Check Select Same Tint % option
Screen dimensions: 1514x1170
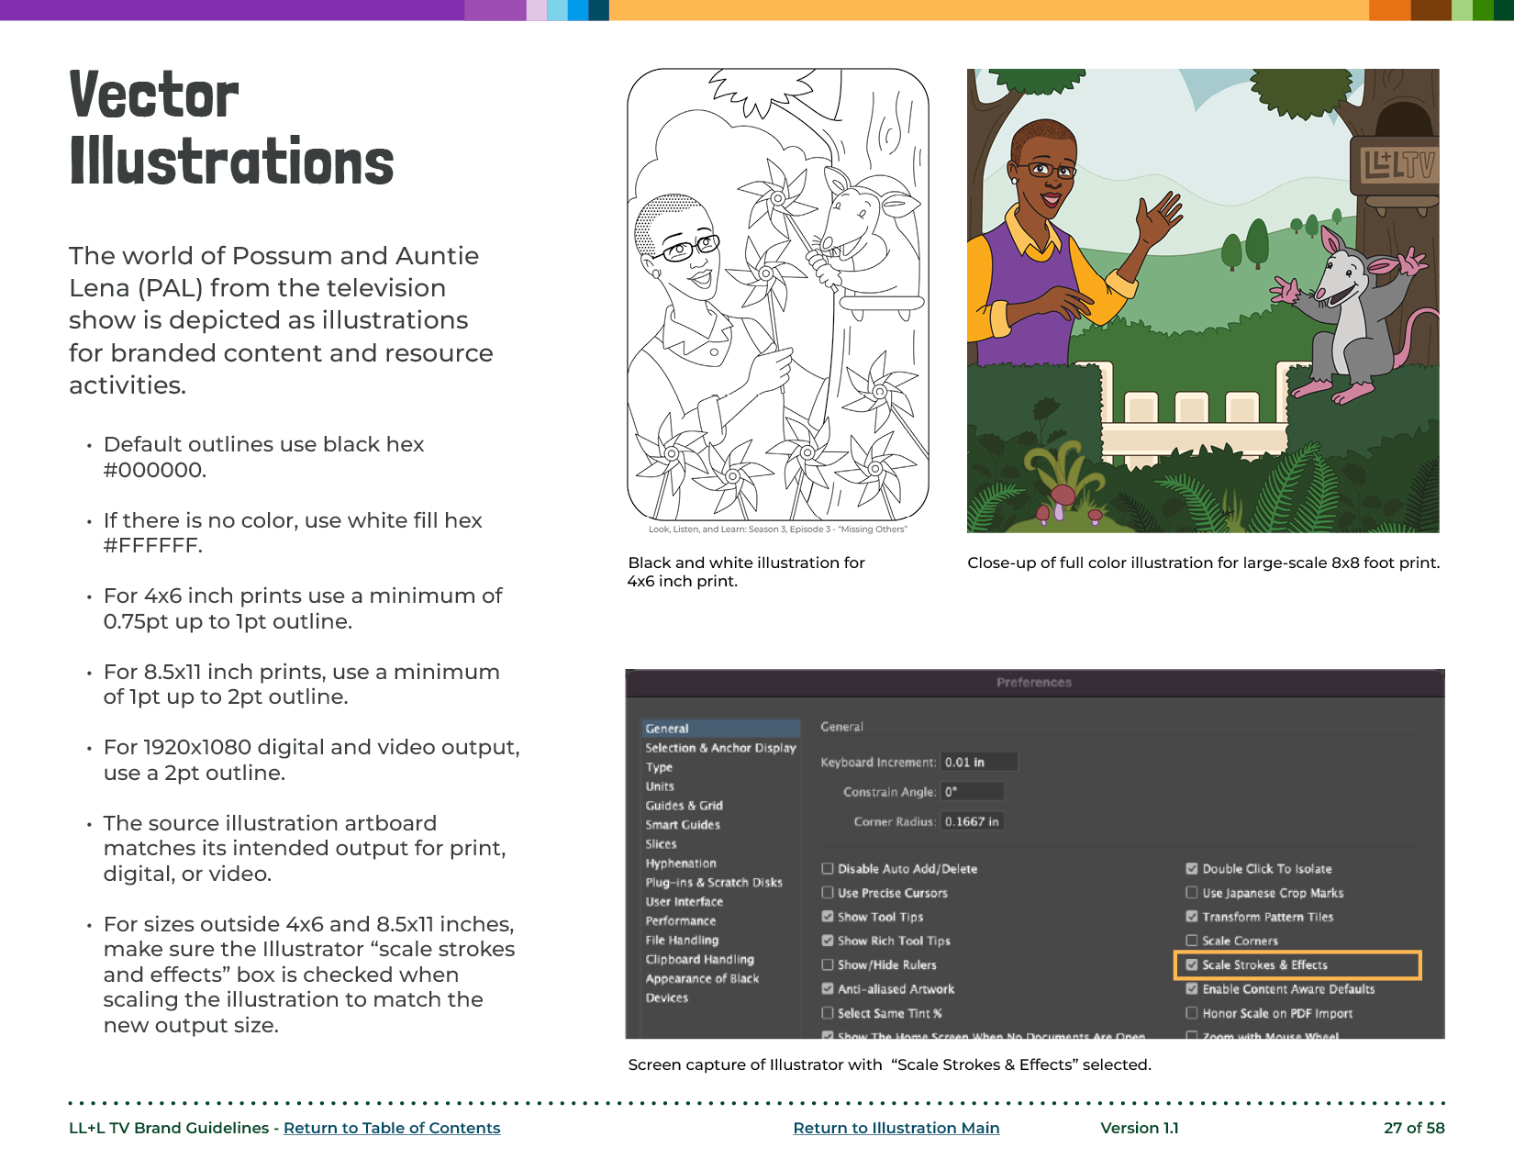[x=828, y=1013]
